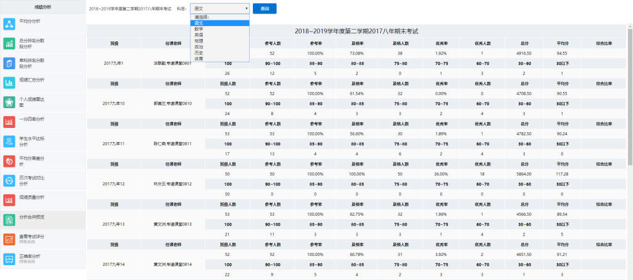Click the 个人成绩雷达图 icon
633x280 pixels.
[x=9, y=102]
